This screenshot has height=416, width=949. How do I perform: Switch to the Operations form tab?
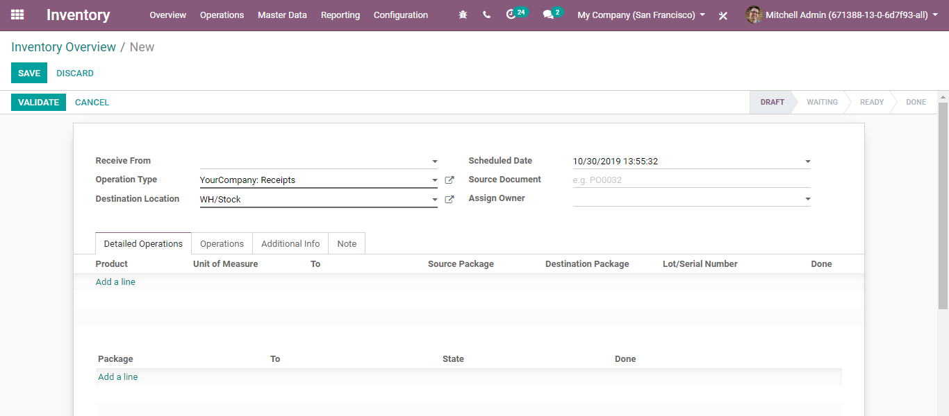click(222, 243)
